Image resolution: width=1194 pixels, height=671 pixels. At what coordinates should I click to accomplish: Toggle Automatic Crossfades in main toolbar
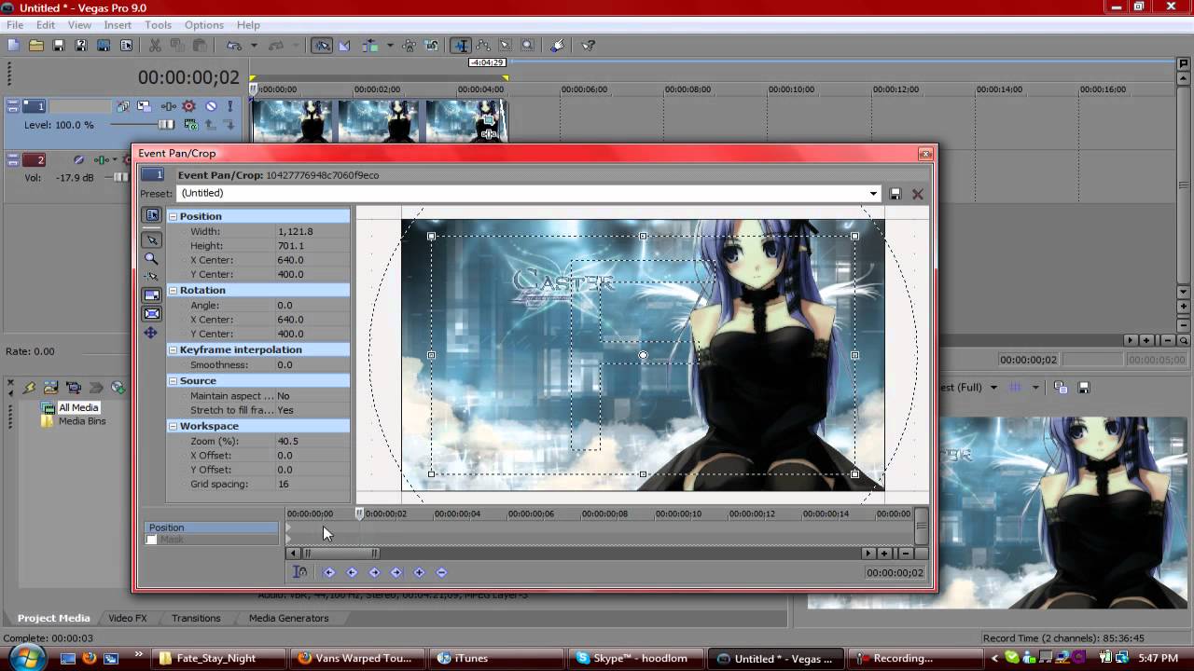click(x=344, y=45)
